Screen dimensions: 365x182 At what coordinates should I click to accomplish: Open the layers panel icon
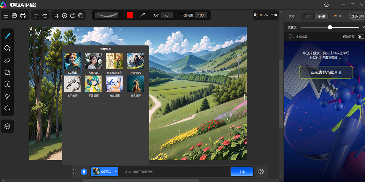click(7, 126)
